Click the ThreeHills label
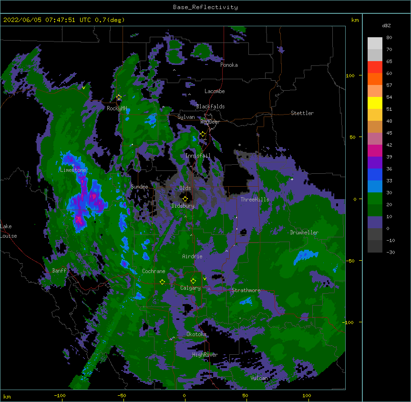 (x=255, y=200)
